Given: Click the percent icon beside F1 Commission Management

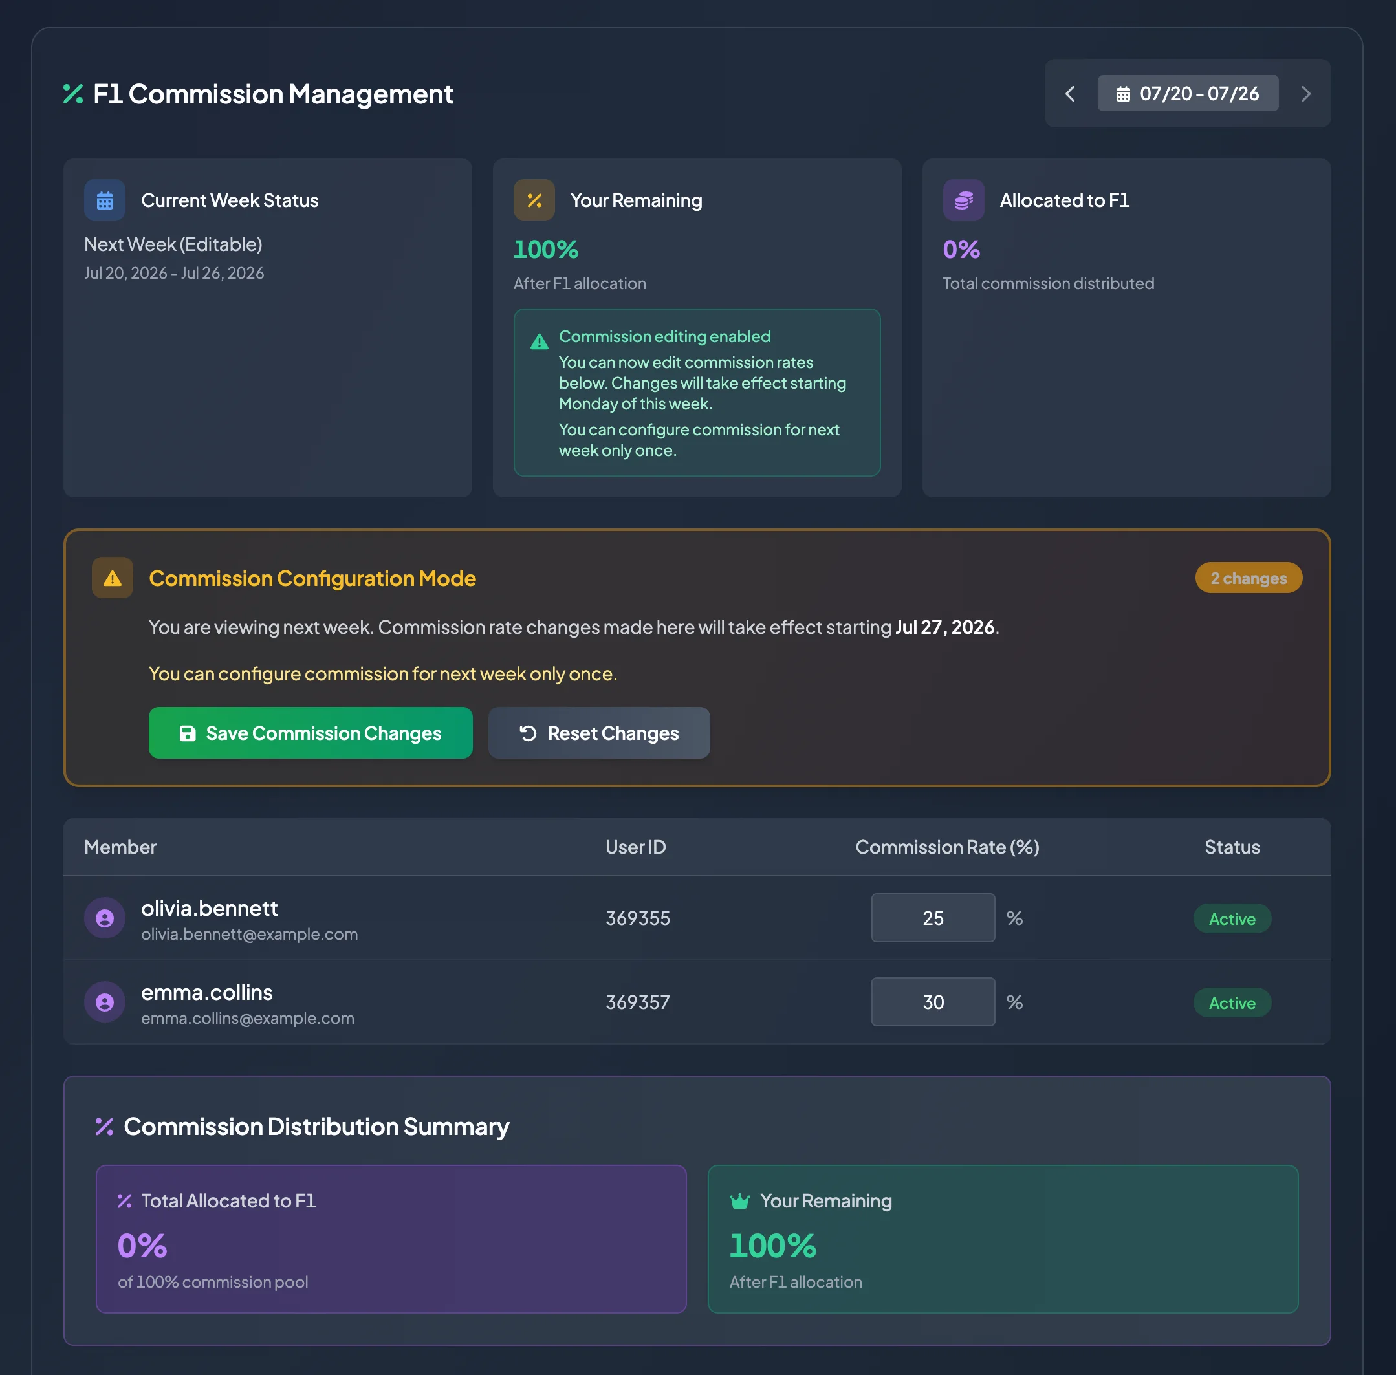Looking at the screenshot, I should (73, 94).
